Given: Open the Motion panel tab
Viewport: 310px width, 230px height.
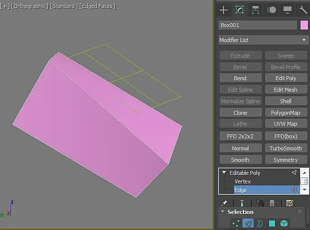Looking at the screenshot, I should click(x=271, y=10).
